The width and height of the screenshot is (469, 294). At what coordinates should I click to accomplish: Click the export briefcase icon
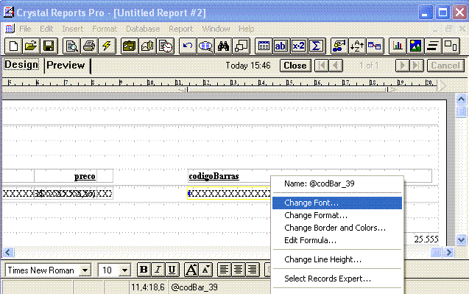(x=130, y=46)
